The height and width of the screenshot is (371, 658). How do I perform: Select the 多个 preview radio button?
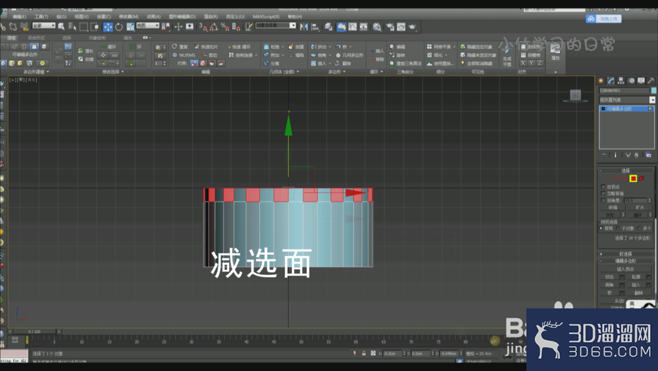coord(639,228)
